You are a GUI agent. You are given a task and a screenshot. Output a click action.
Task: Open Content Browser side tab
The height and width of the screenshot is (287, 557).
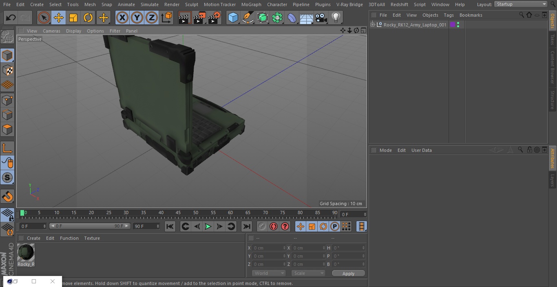(553, 67)
